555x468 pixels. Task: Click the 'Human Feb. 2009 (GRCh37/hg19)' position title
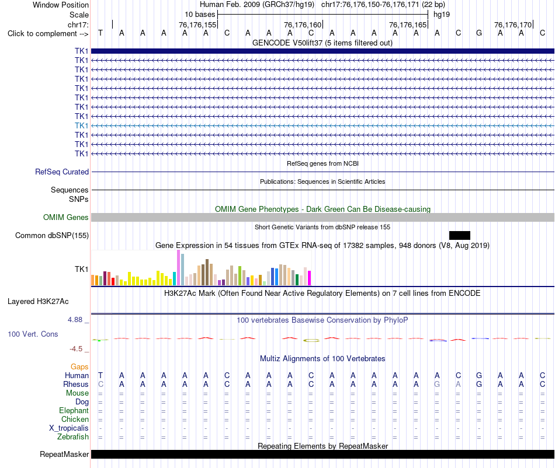point(257,5)
